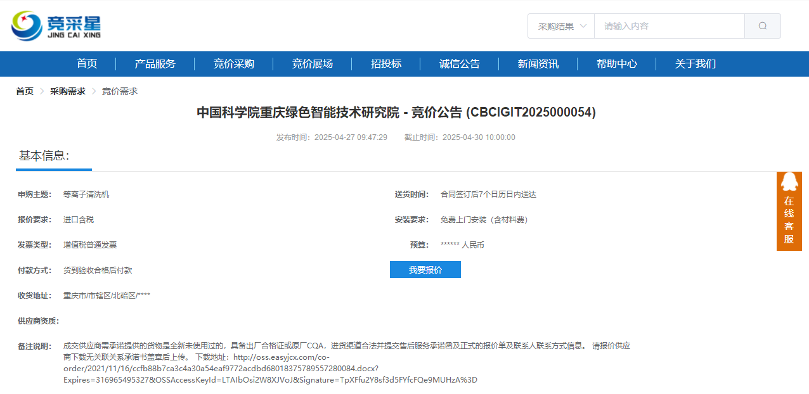Select 首页 in the navigation bar
The height and width of the screenshot is (394, 809).
tap(86, 63)
